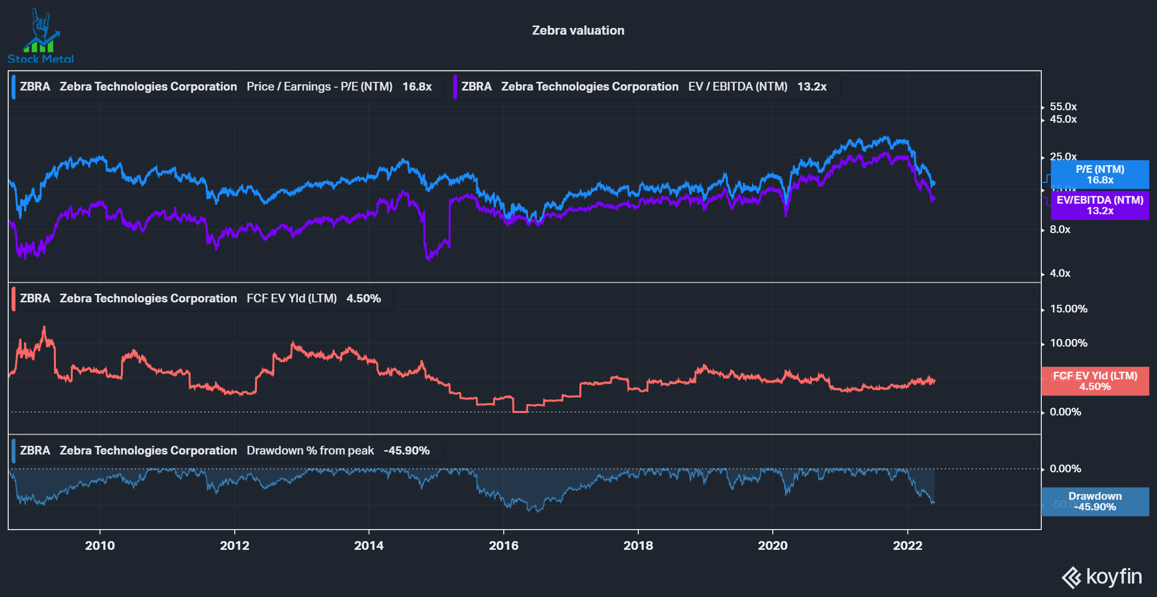Click the 2016 label on time axis
Image resolution: width=1157 pixels, height=597 pixels.
[x=503, y=545]
